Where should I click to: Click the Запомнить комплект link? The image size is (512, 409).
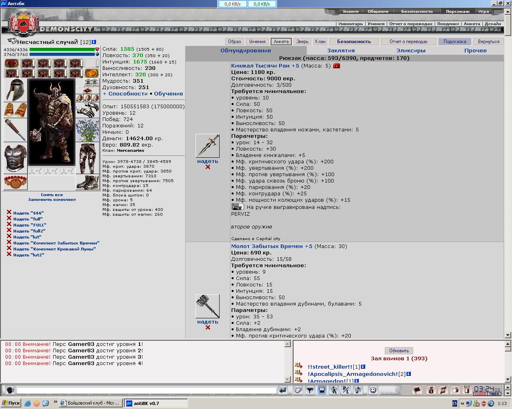[52, 199]
